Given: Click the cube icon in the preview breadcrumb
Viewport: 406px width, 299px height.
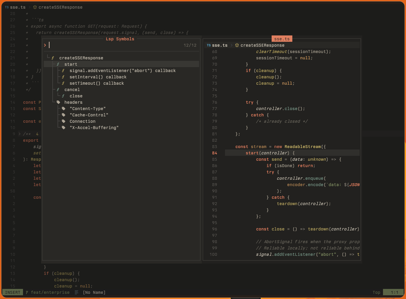Looking at the screenshot, I should tap(237, 45).
